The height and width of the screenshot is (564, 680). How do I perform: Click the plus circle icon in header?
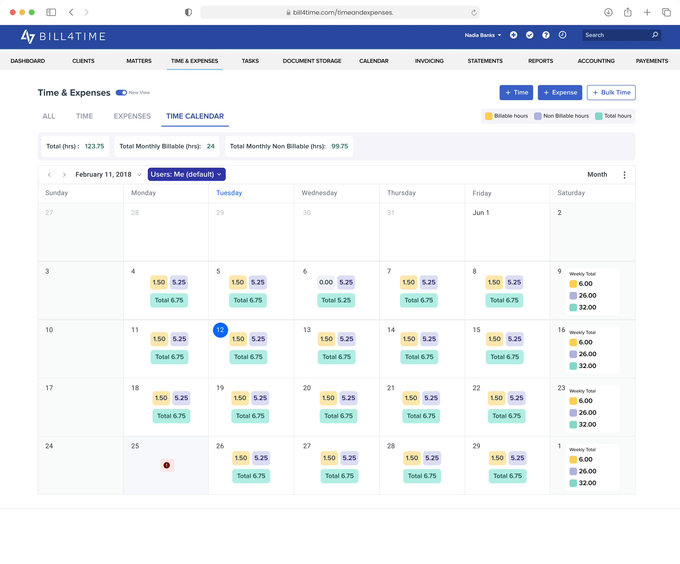click(514, 35)
